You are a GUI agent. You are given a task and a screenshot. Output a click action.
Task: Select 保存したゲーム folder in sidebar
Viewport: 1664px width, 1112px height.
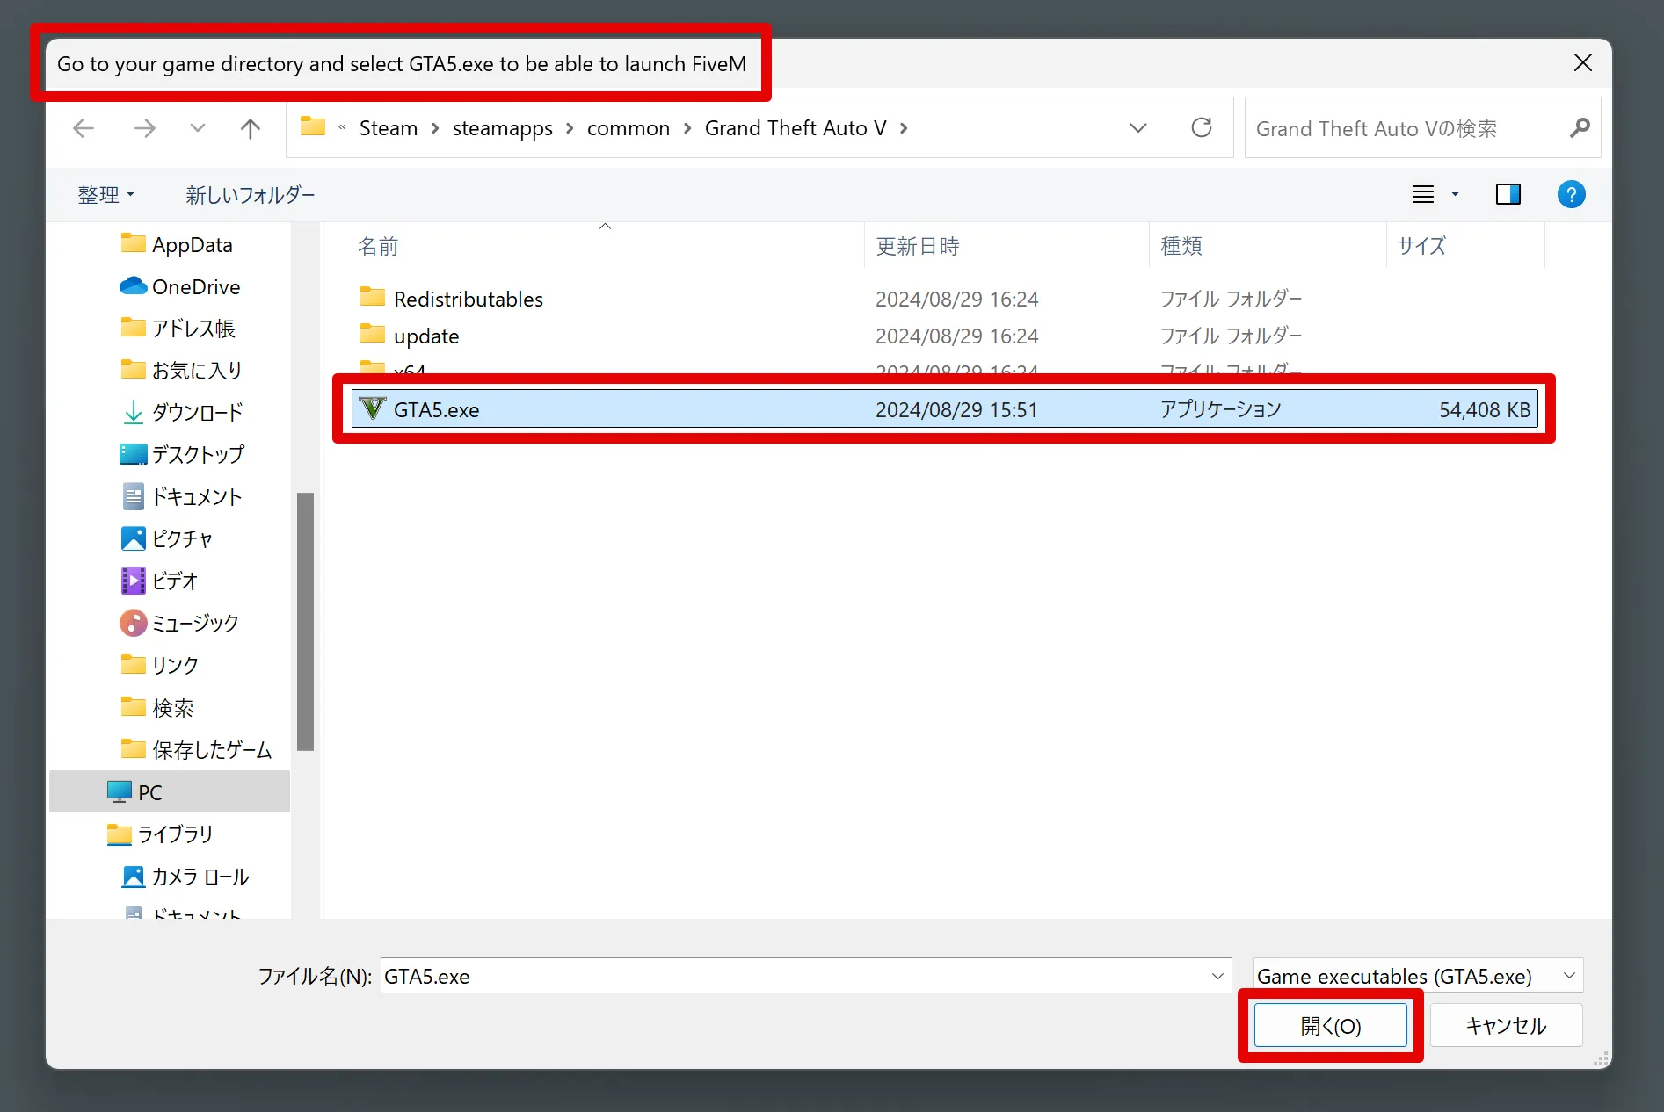(x=196, y=749)
